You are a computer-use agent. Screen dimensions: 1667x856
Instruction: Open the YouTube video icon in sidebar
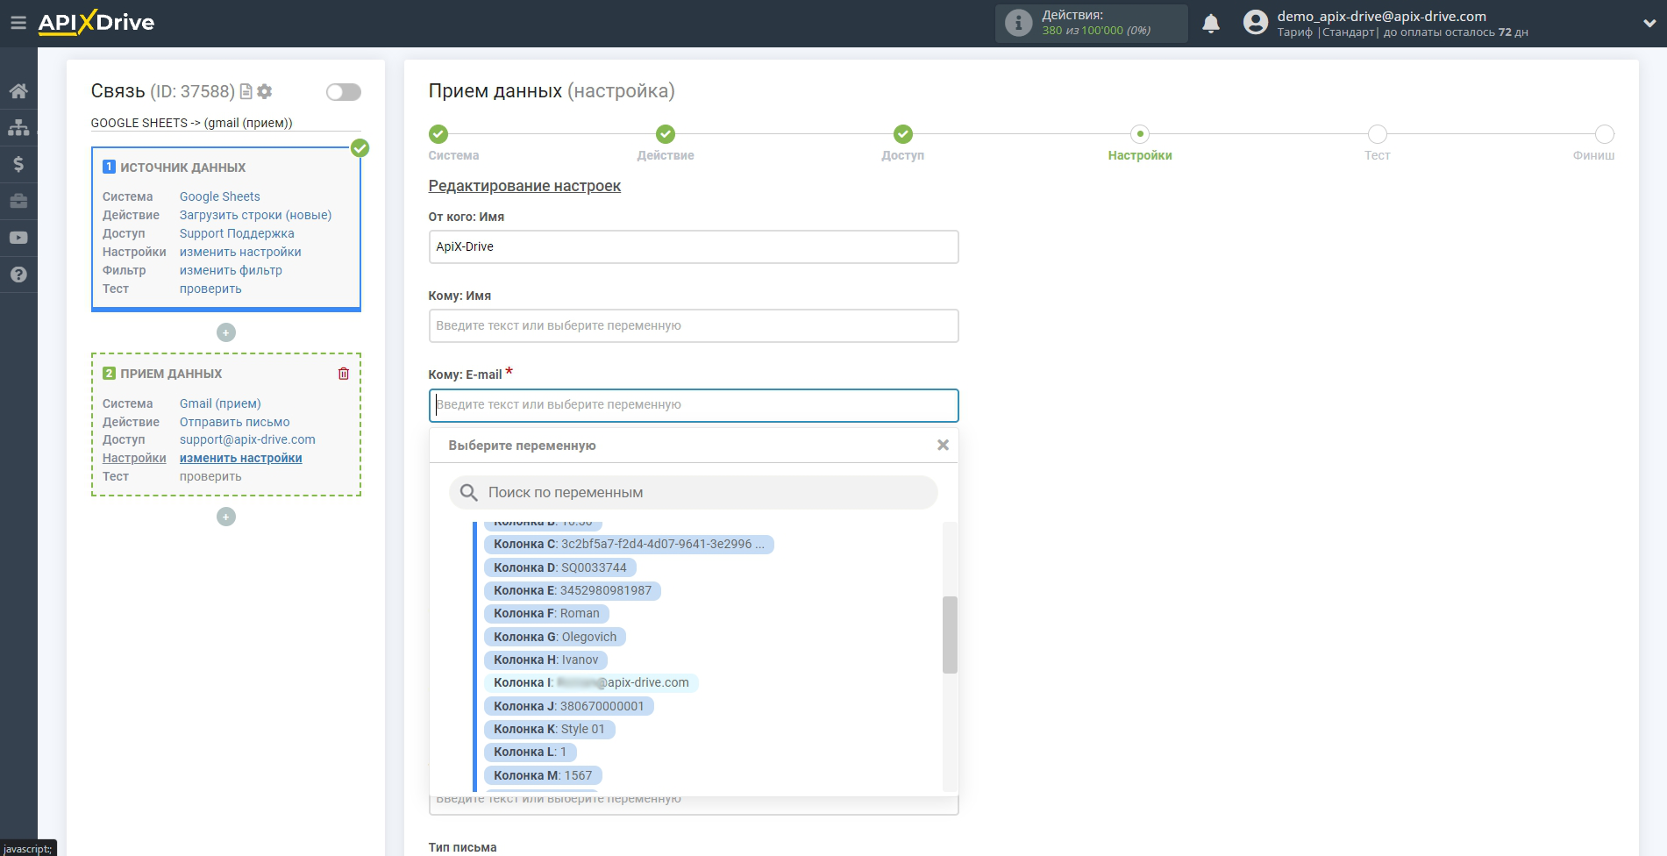pyautogui.click(x=18, y=238)
